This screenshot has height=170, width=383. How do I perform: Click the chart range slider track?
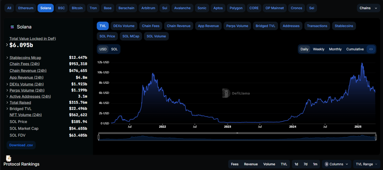(x=237, y=137)
